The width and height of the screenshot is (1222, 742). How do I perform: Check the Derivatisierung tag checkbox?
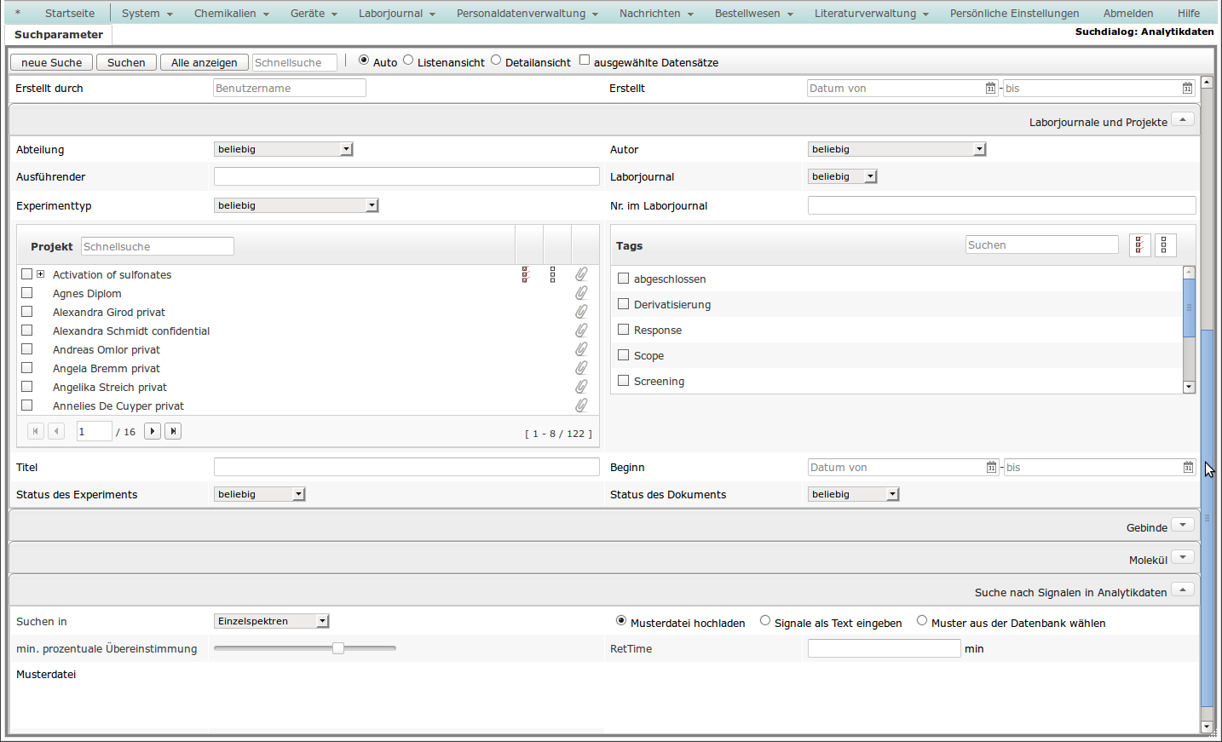tap(623, 304)
